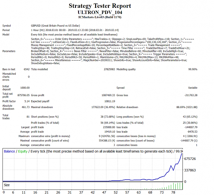Select the average loss trade value -8470.53
Viewport: 214px width, 195px height.
point(192,132)
